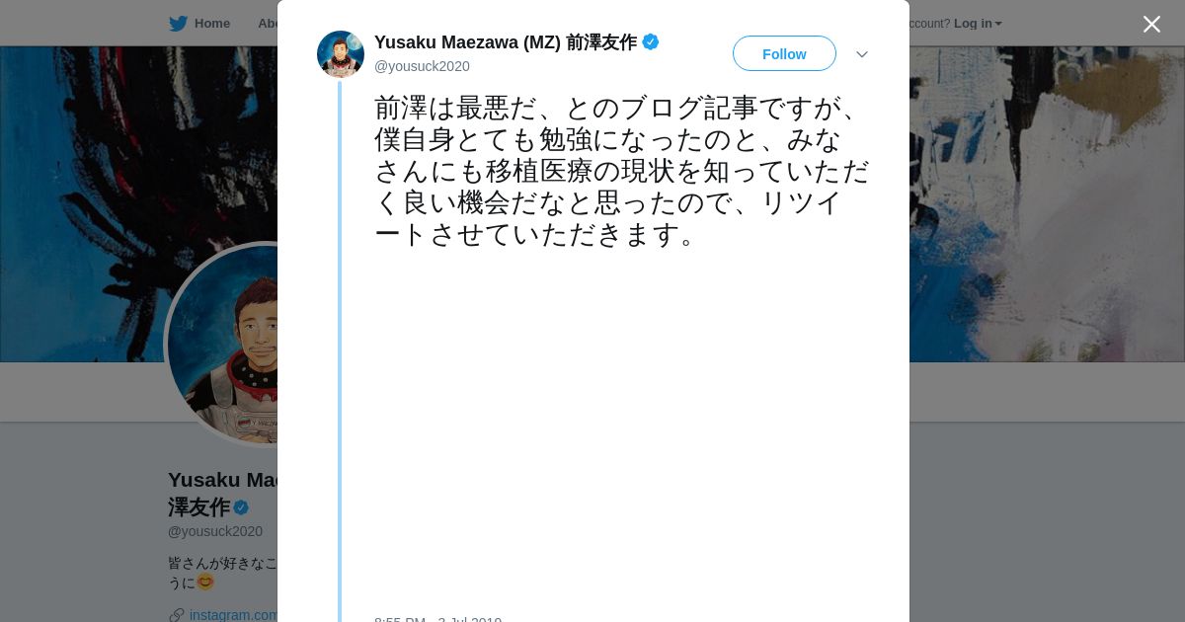Click the Twitter bird logo

point(178,23)
